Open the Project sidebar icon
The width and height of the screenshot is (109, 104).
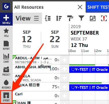point(6,71)
